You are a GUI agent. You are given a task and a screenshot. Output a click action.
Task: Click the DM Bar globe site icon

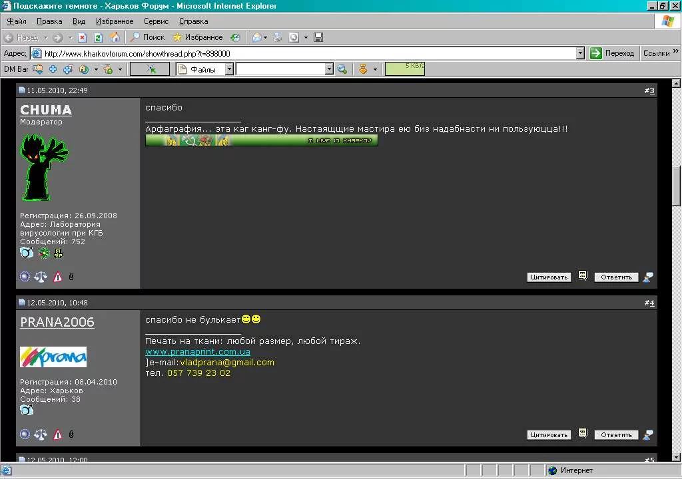[84, 69]
